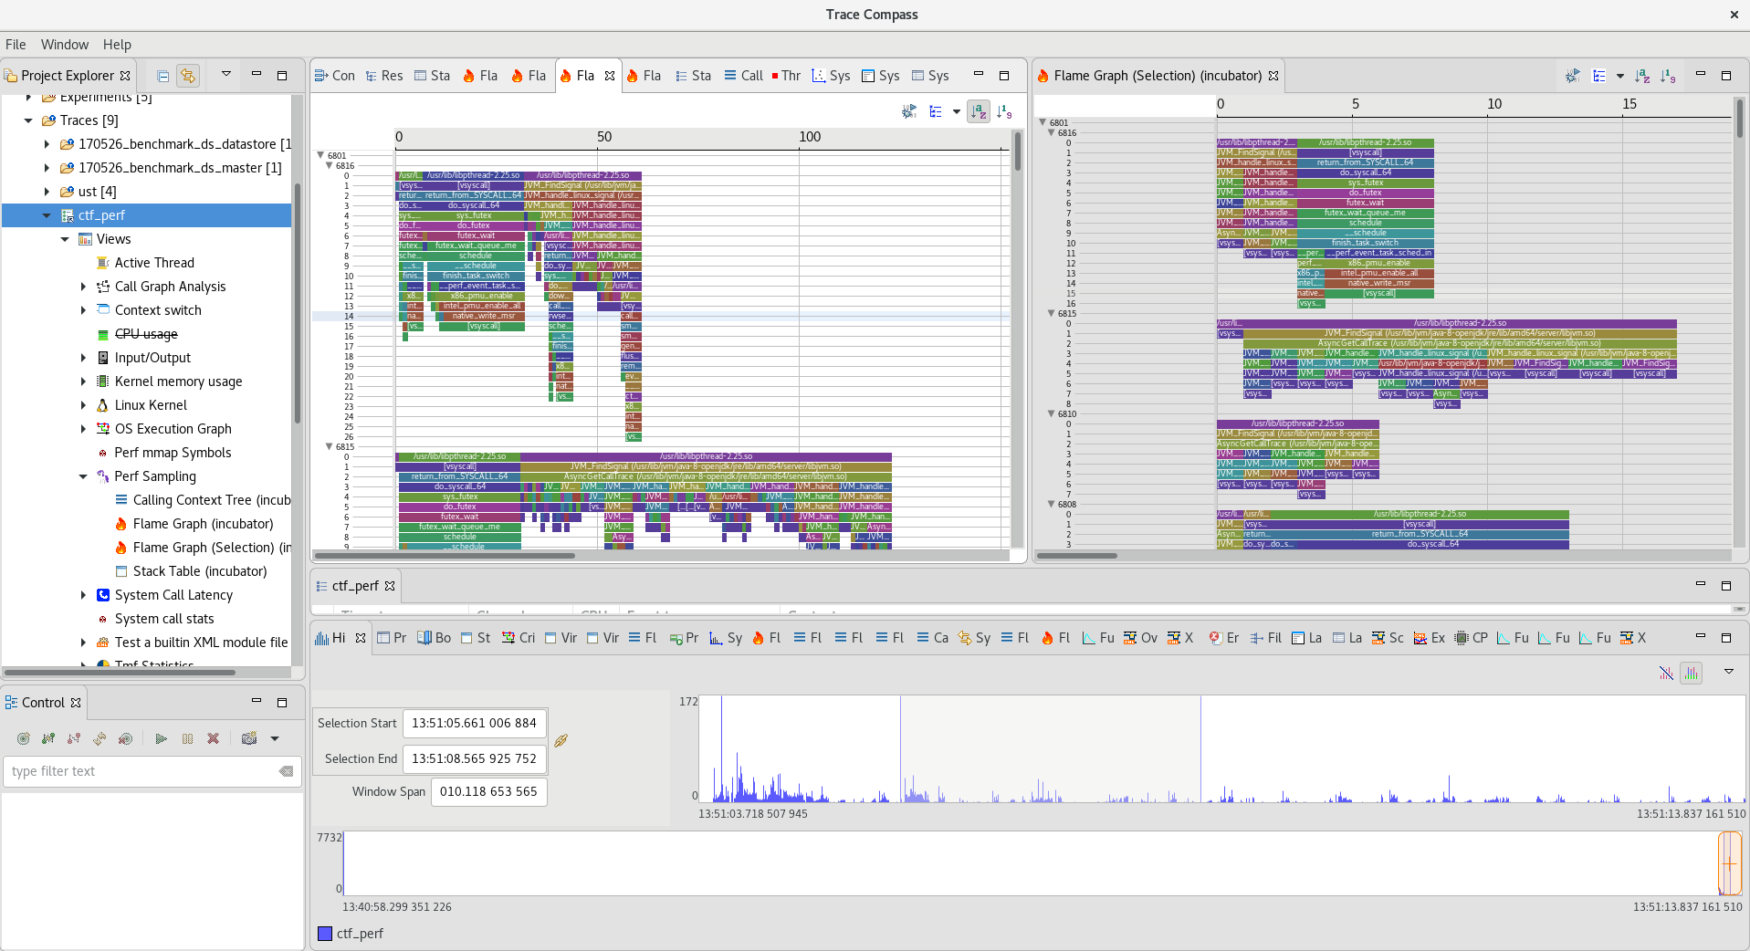Open the Active Thread view from the tree
The height and width of the screenshot is (951, 1750).
(x=154, y=263)
